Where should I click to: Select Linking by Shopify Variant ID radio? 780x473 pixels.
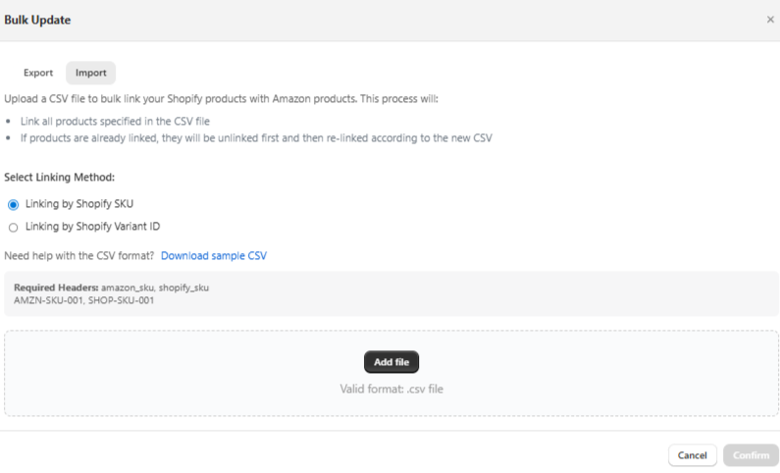13,227
